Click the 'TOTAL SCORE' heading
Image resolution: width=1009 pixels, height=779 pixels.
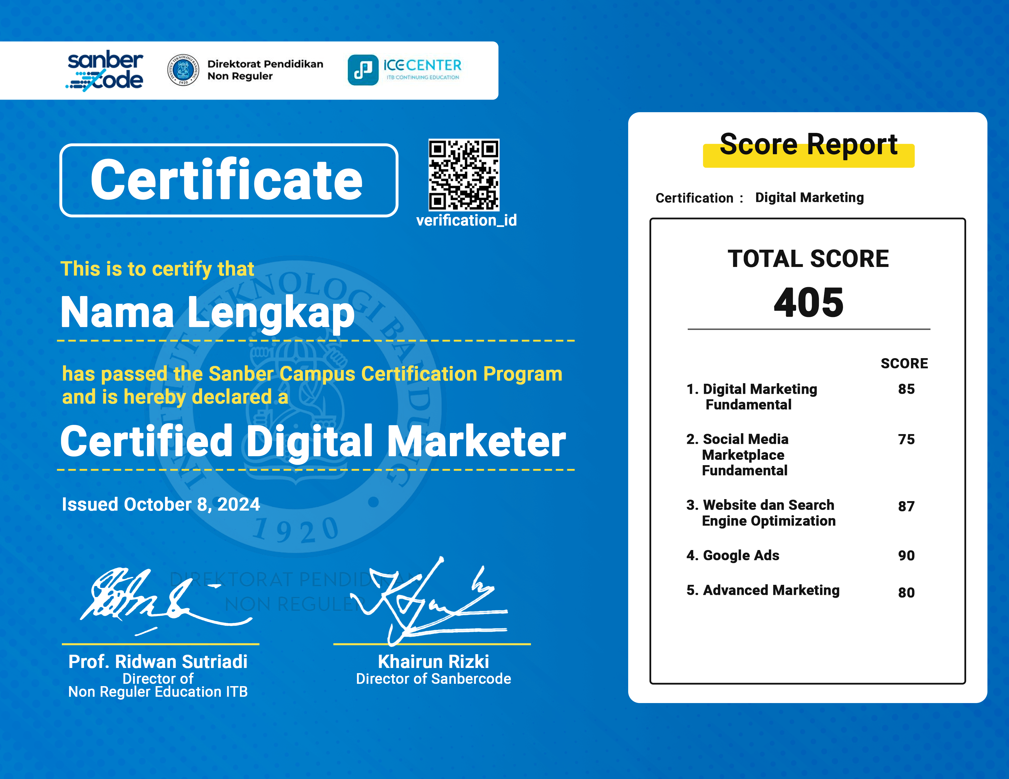(809, 259)
